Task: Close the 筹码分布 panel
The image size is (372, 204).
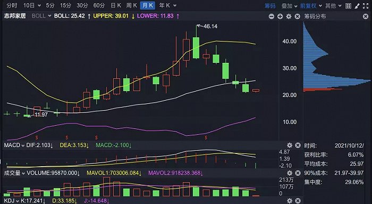Action: (x=366, y=17)
